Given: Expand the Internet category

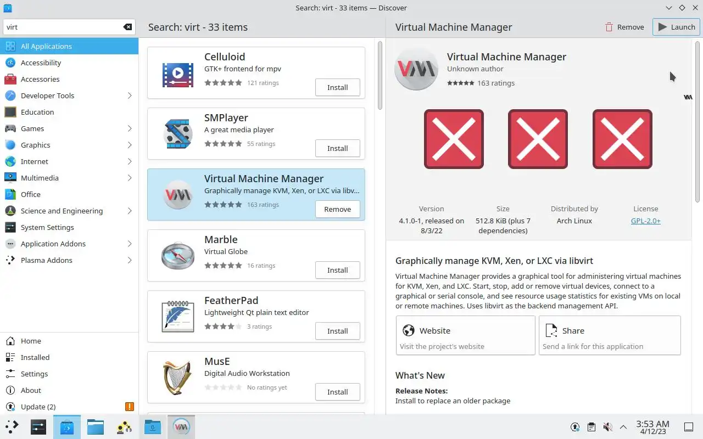Looking at the screenshot, I should (x=130, y=161).
